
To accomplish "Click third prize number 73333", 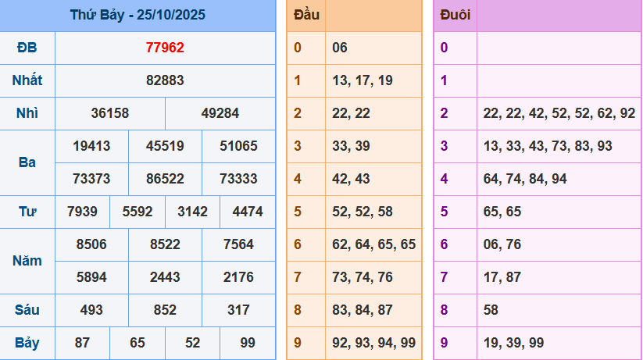I will tap(238, 178).
